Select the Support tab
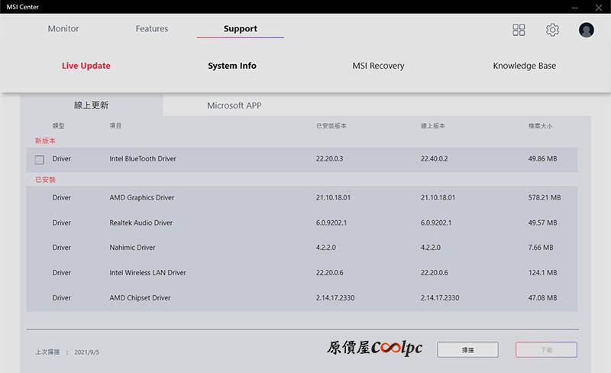This screenshot has width=611, height=373. tap(240, 29)
